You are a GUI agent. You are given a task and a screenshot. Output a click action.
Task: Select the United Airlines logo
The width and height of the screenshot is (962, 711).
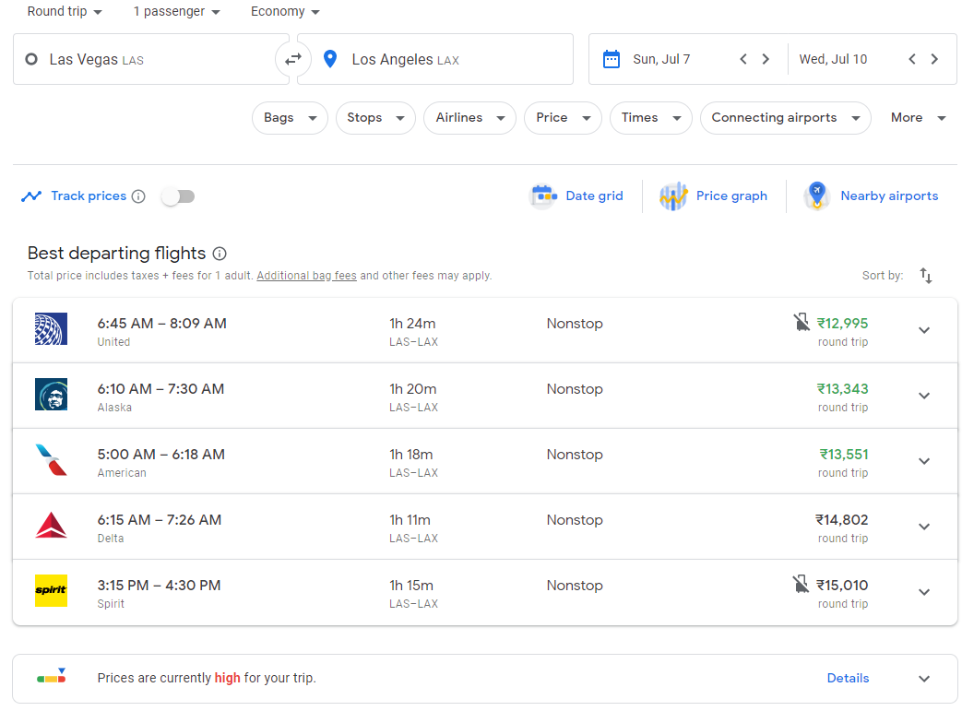pos(51,328)
